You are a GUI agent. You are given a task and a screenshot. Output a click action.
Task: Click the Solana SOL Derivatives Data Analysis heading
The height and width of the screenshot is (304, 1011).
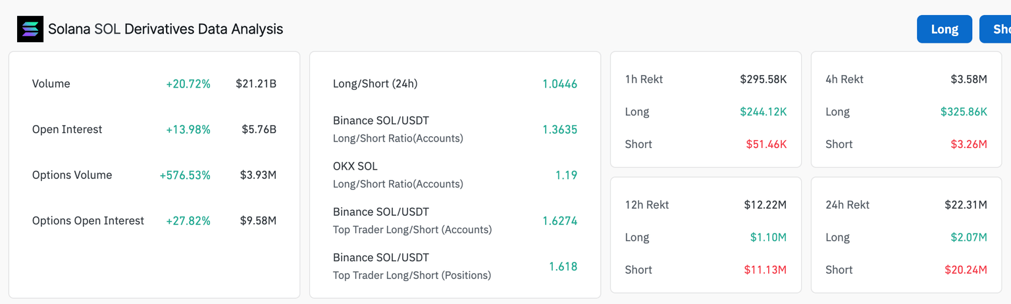165,30
